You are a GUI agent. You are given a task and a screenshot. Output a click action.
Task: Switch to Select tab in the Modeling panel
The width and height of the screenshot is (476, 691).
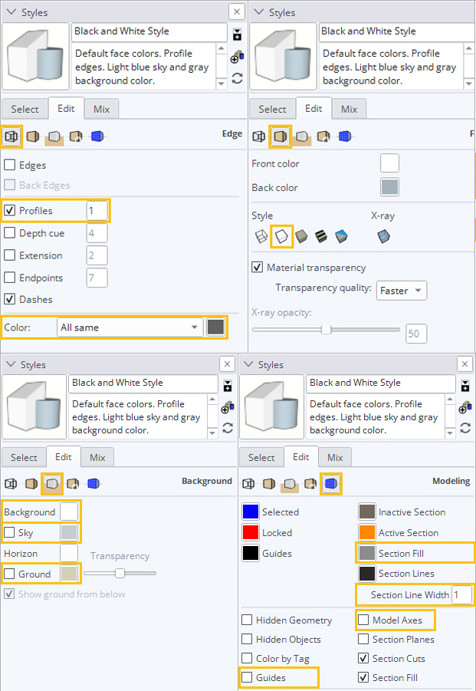(x=261, y=457)
